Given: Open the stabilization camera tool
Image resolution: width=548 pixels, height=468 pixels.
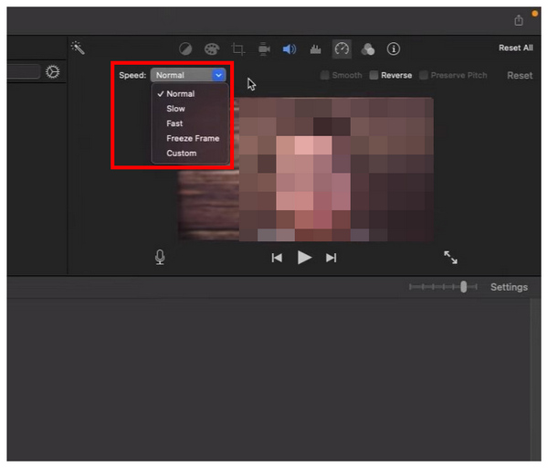Looking at the screenshot, I should (x=264, y=49).
